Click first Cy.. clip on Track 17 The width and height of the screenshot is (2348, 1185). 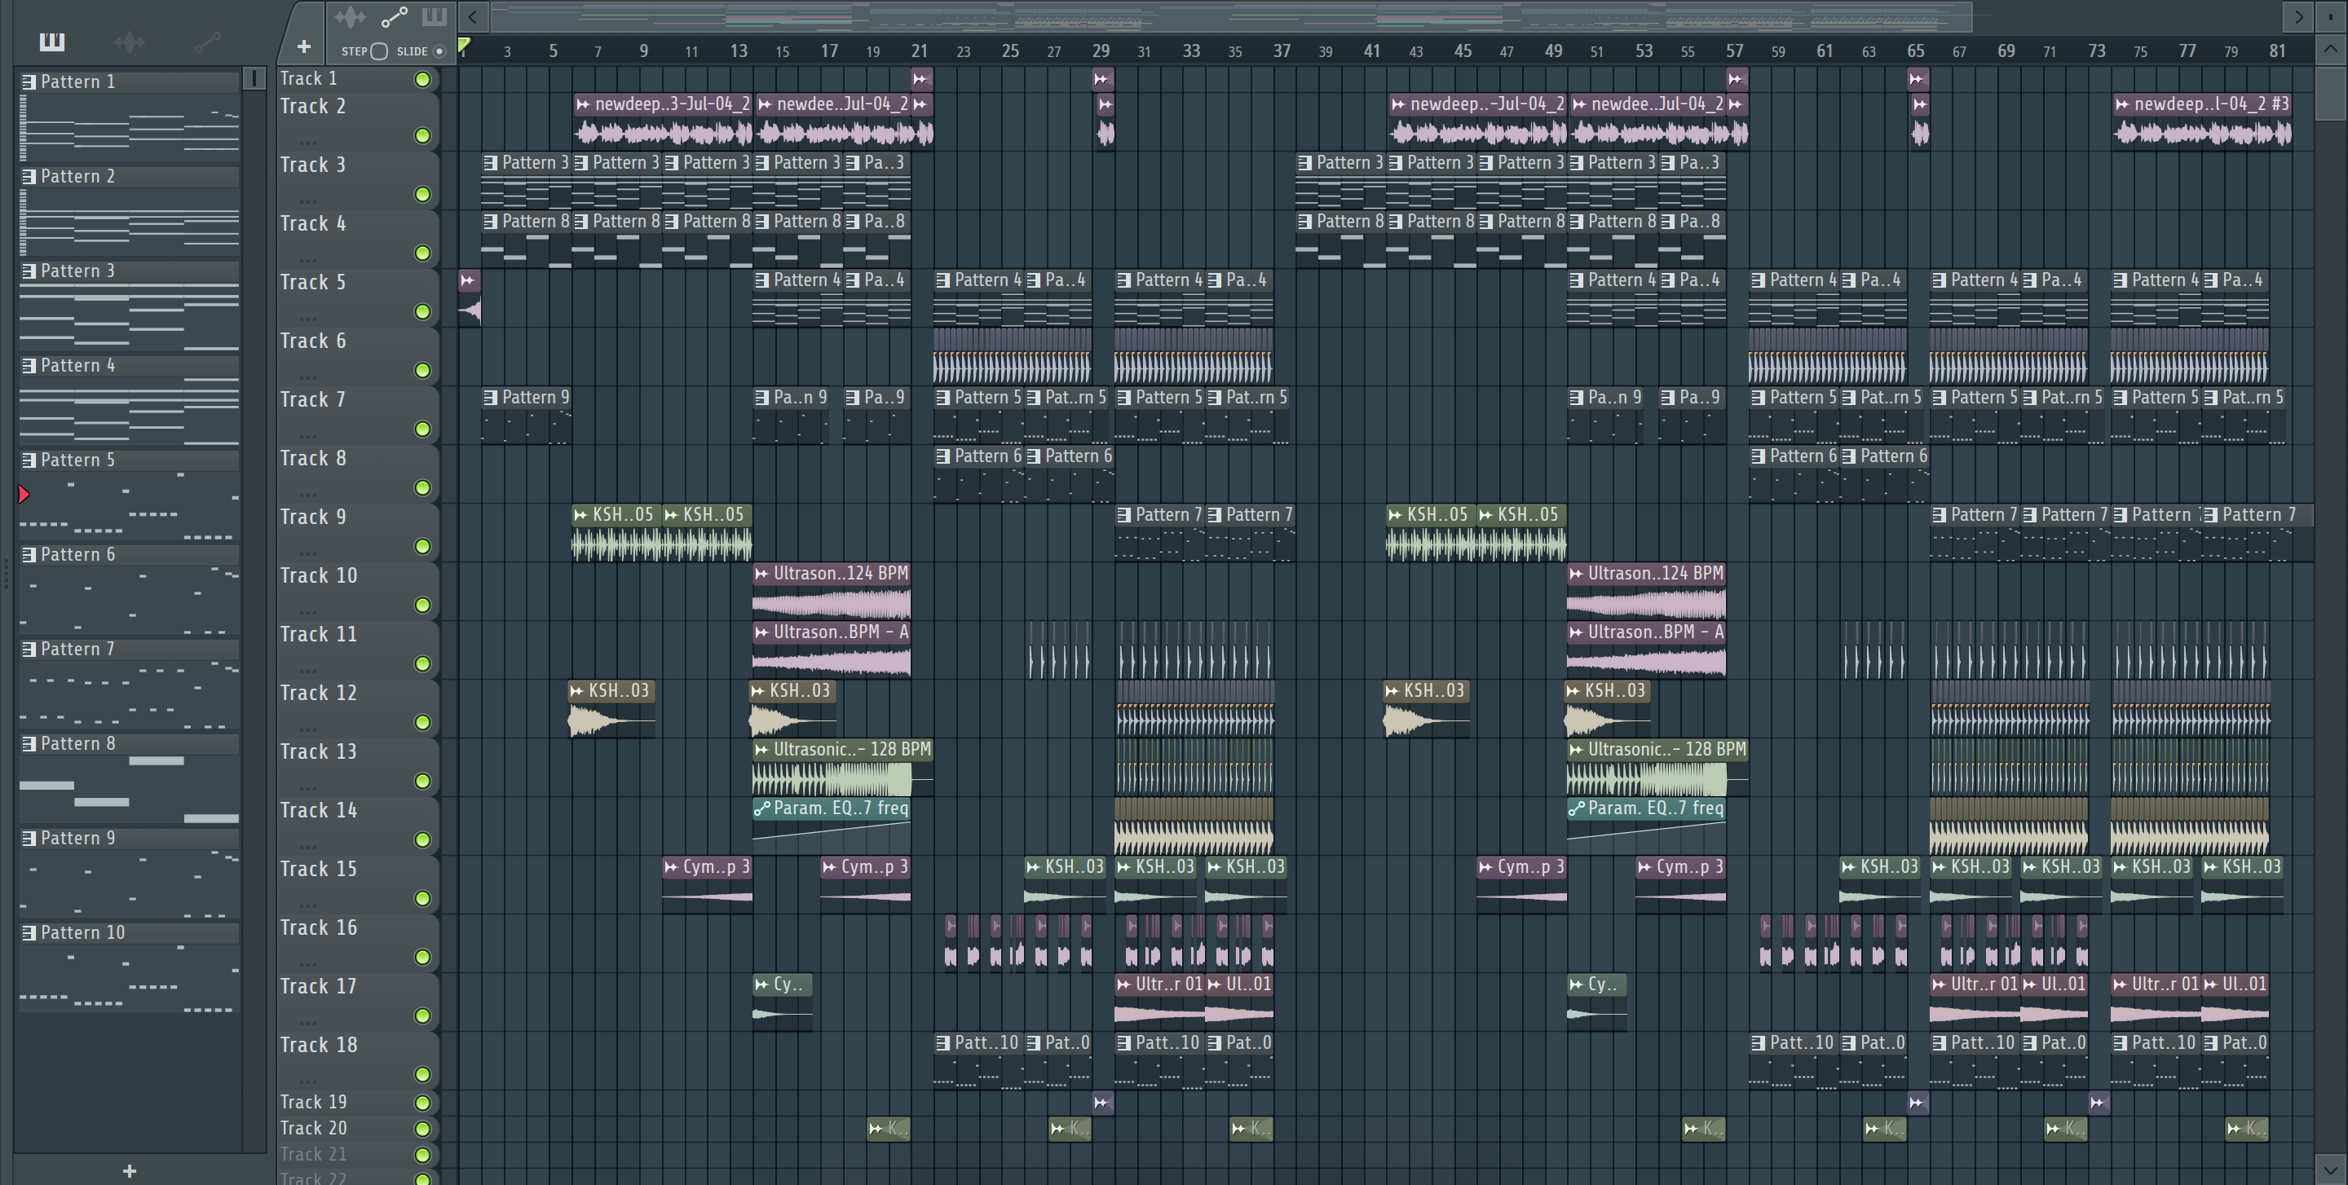tap(782, 1000)
